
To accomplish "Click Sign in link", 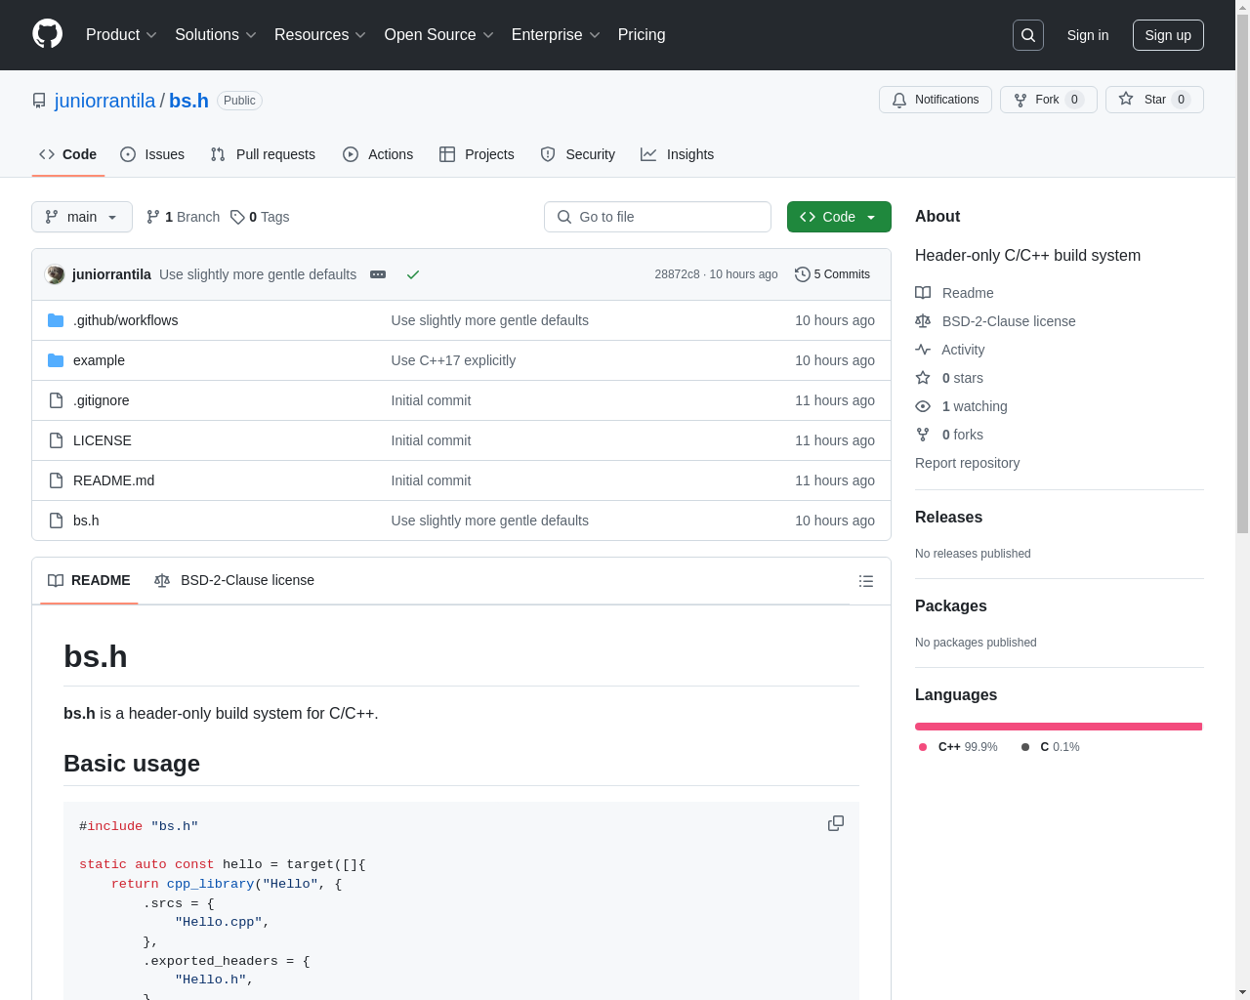I will click(1088, 35).
